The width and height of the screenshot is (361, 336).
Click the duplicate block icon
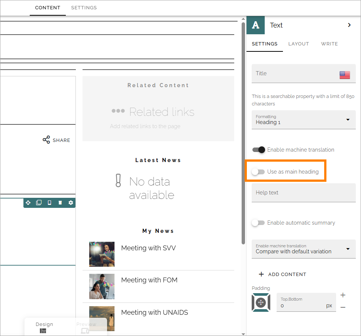[39, 203]
